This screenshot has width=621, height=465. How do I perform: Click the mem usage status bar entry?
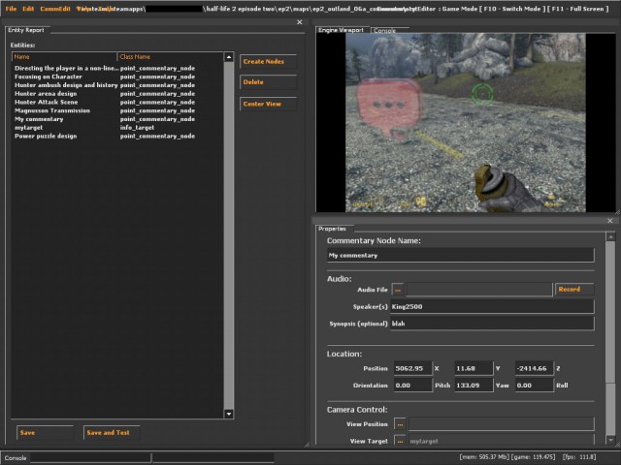(x=484, y=457)
